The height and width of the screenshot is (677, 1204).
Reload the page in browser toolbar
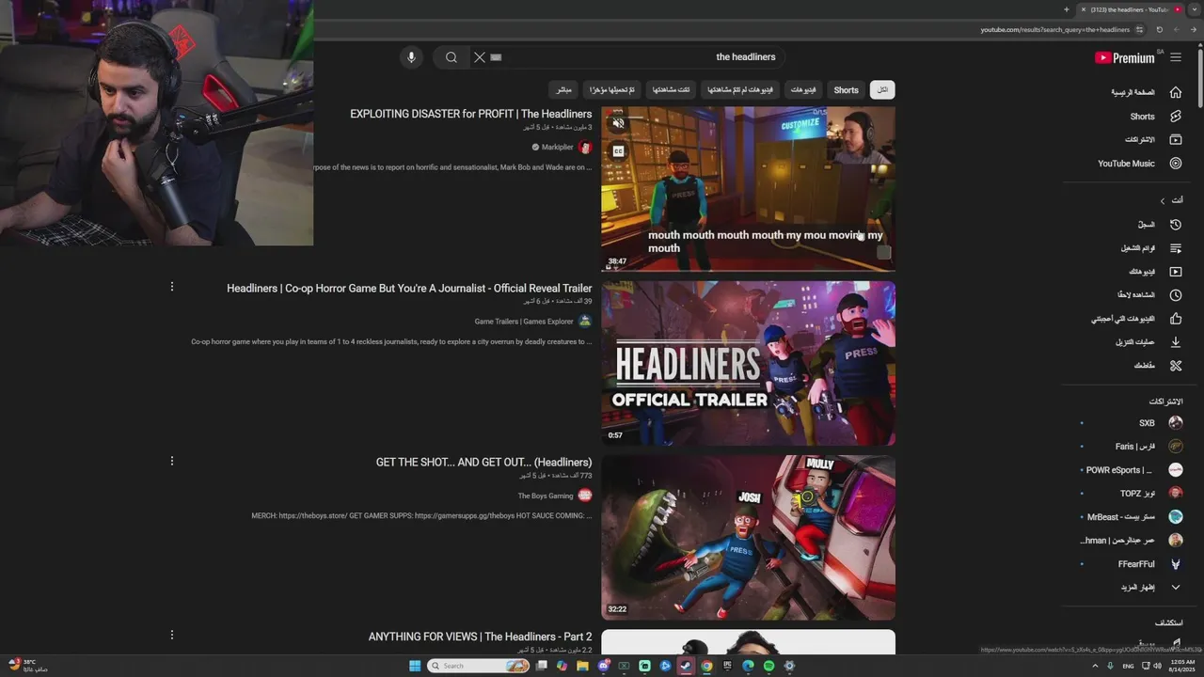[1159, 29]
